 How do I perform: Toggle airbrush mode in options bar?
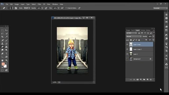[62, 8]
